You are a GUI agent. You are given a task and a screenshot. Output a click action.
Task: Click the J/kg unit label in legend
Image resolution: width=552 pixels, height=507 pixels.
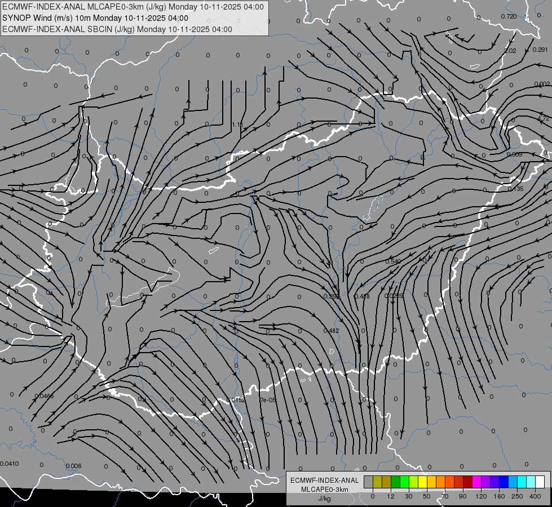click(x=325, y=499)
